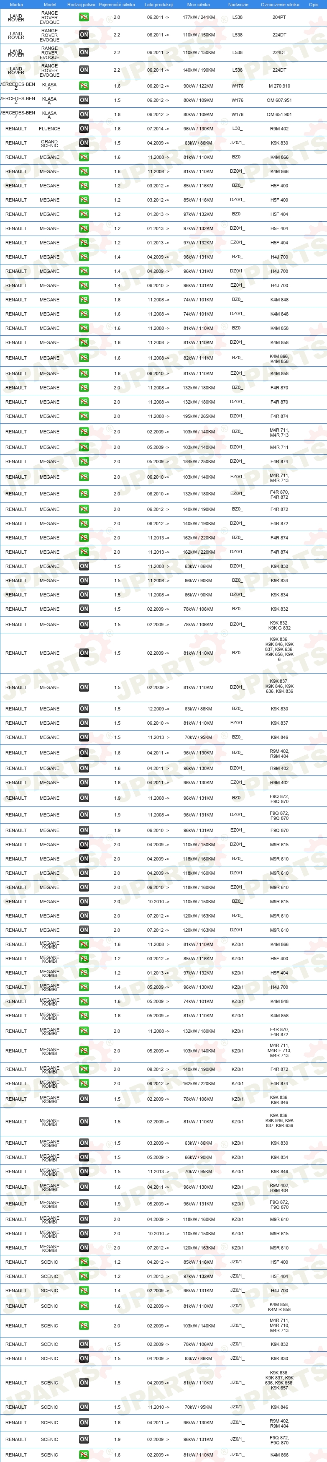
Task: Click the M4R 711, M4R 710, M4R 713 cell
Action: [279, 1326]
